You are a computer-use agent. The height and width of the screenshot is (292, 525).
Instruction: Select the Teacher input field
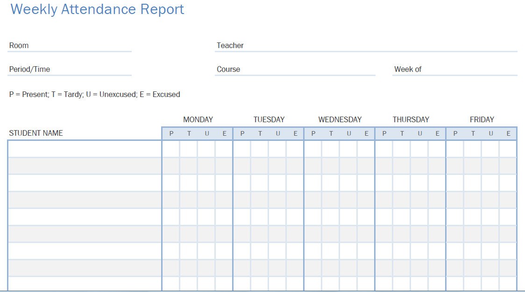366,46
